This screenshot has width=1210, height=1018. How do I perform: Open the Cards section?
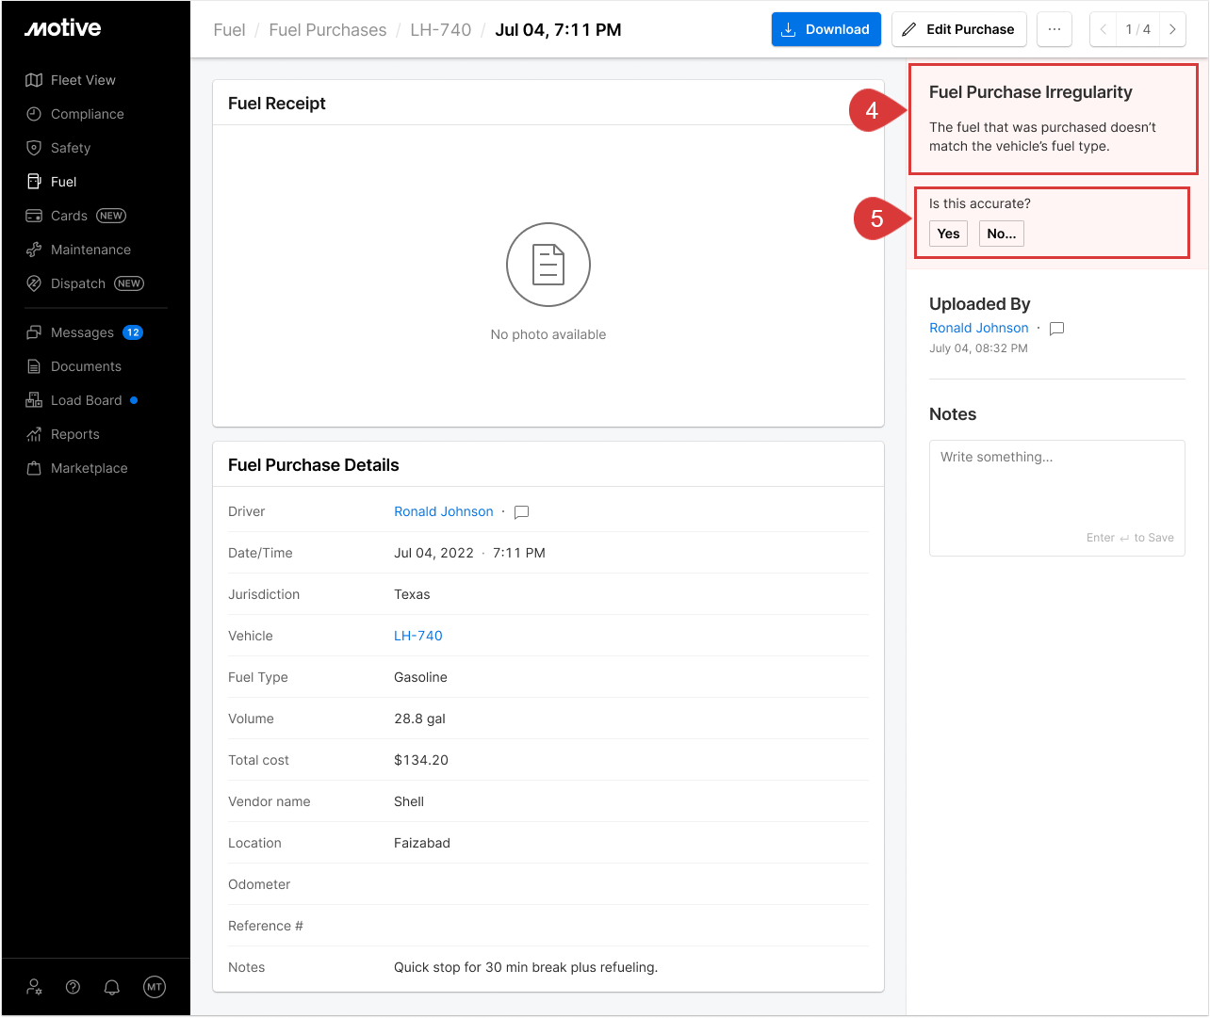coord(69,216)
